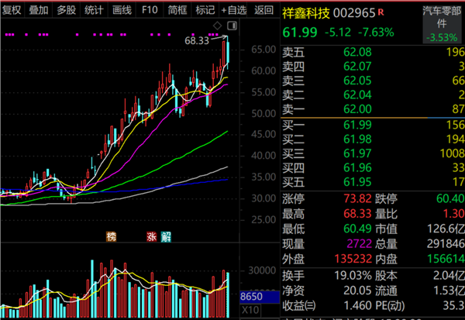Activate the 画线 drawing tool
Screen dimensions: 465x320
(122, 10)
